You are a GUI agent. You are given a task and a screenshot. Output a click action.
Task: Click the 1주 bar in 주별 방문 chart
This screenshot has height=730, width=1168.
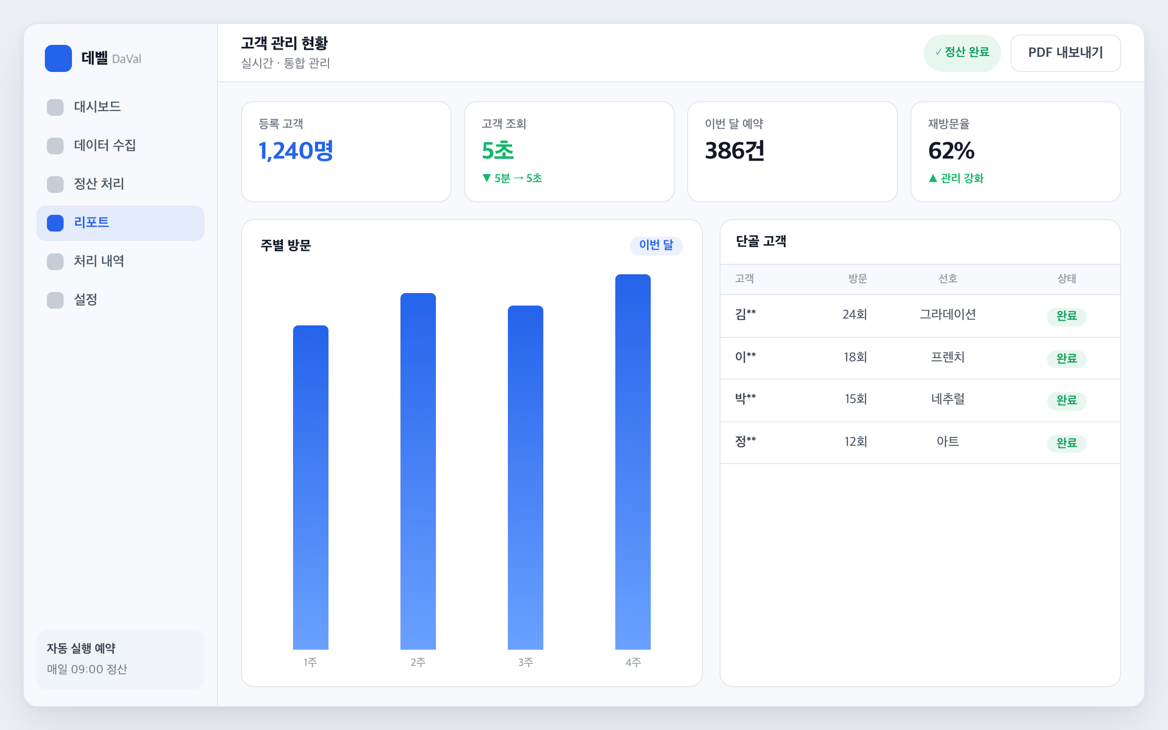click(311, 488)
